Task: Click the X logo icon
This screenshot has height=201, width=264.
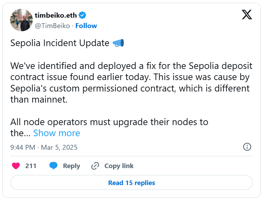Action: pyautogui.click(x=247, y=15)
